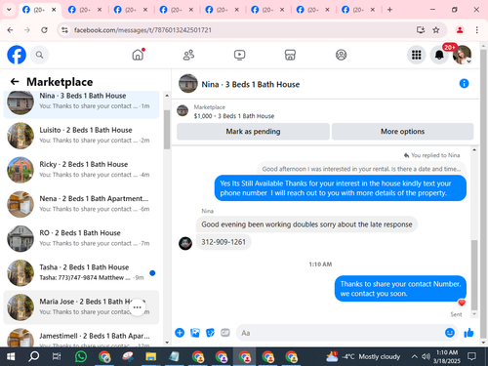Open the tab search chevron in Chrome
This screenshot has height=366, width=488.
click(9, 10)
